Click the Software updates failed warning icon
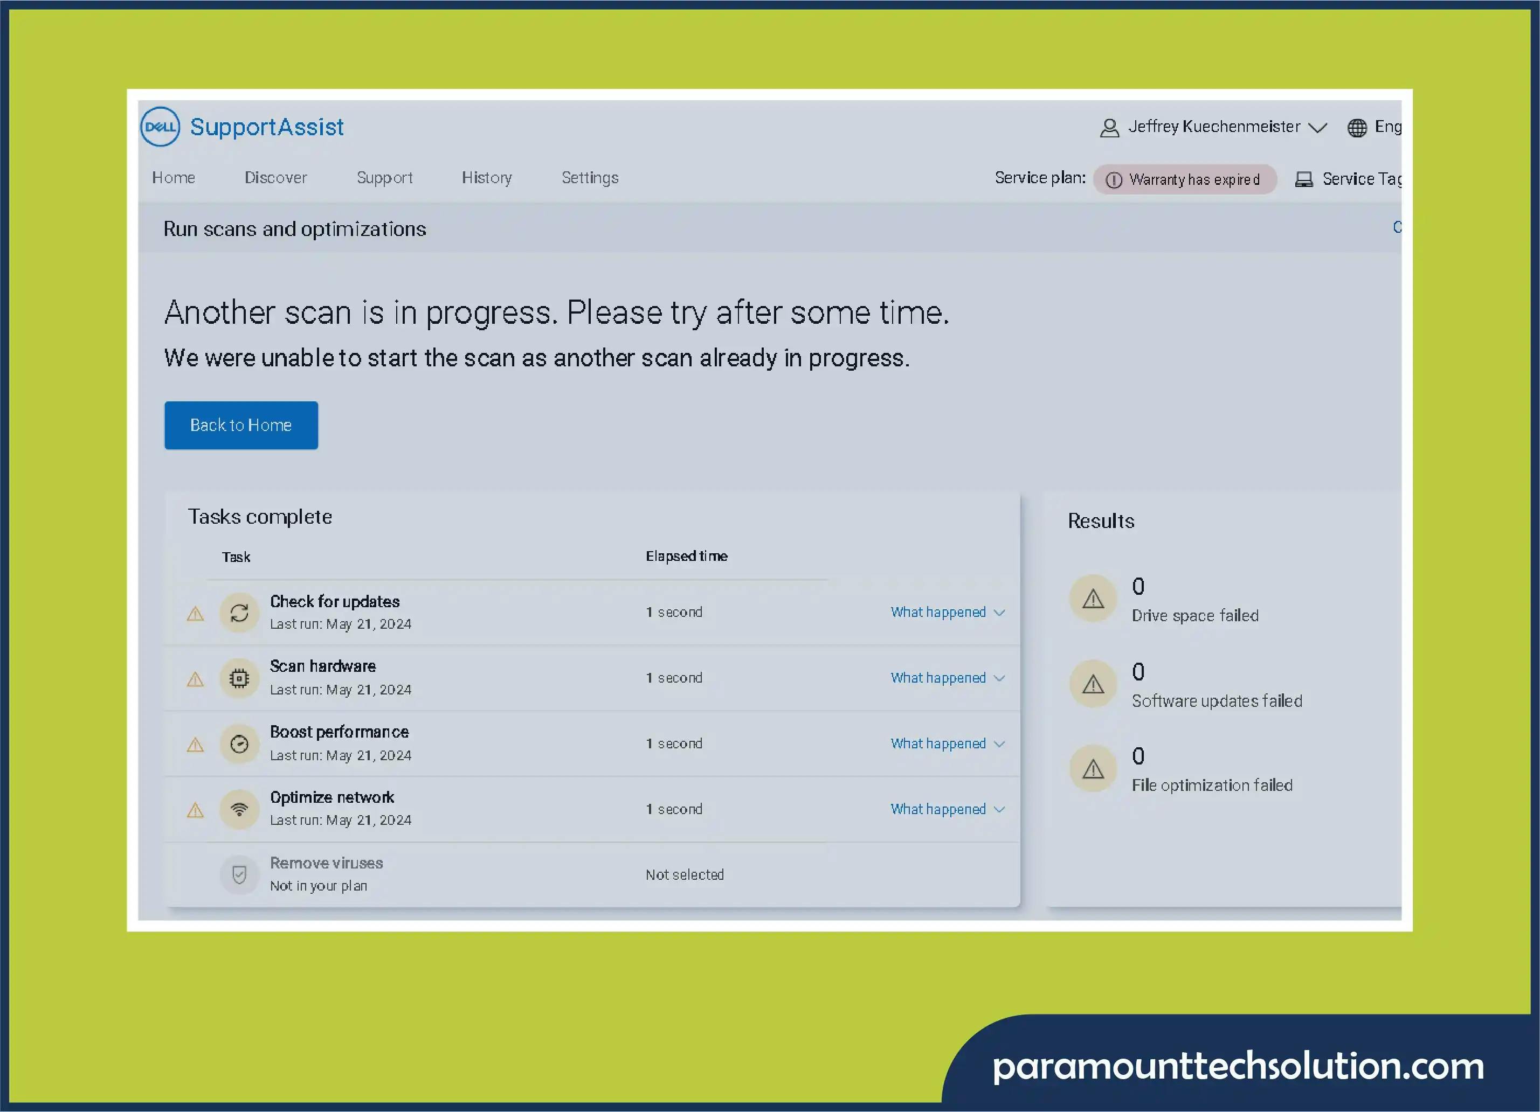This screenshot has width=1540, height=1112. pos(1093,684)
